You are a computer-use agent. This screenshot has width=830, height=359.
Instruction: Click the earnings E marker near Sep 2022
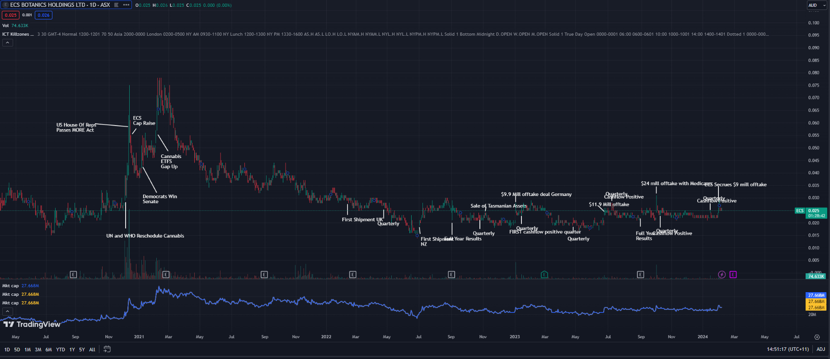pyautogui.click(x=451, y=275)
